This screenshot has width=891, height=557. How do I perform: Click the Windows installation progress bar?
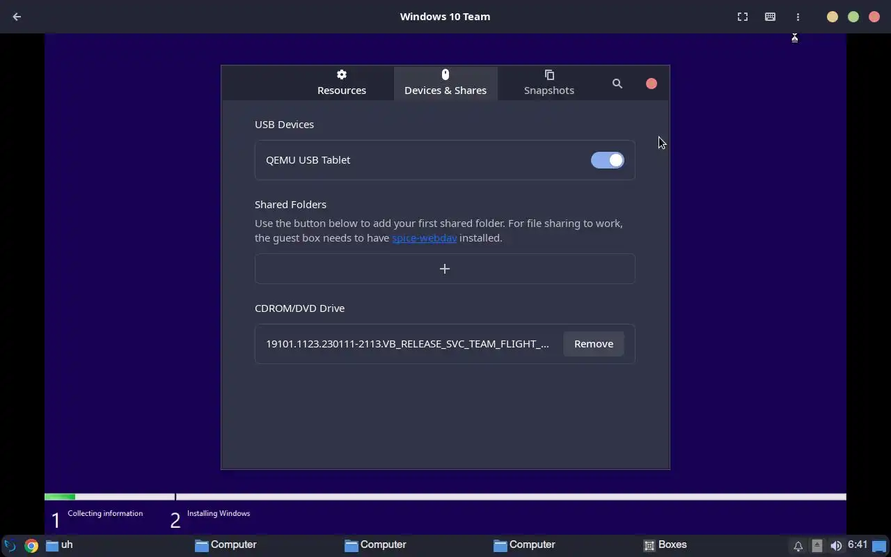click(445, 497)
